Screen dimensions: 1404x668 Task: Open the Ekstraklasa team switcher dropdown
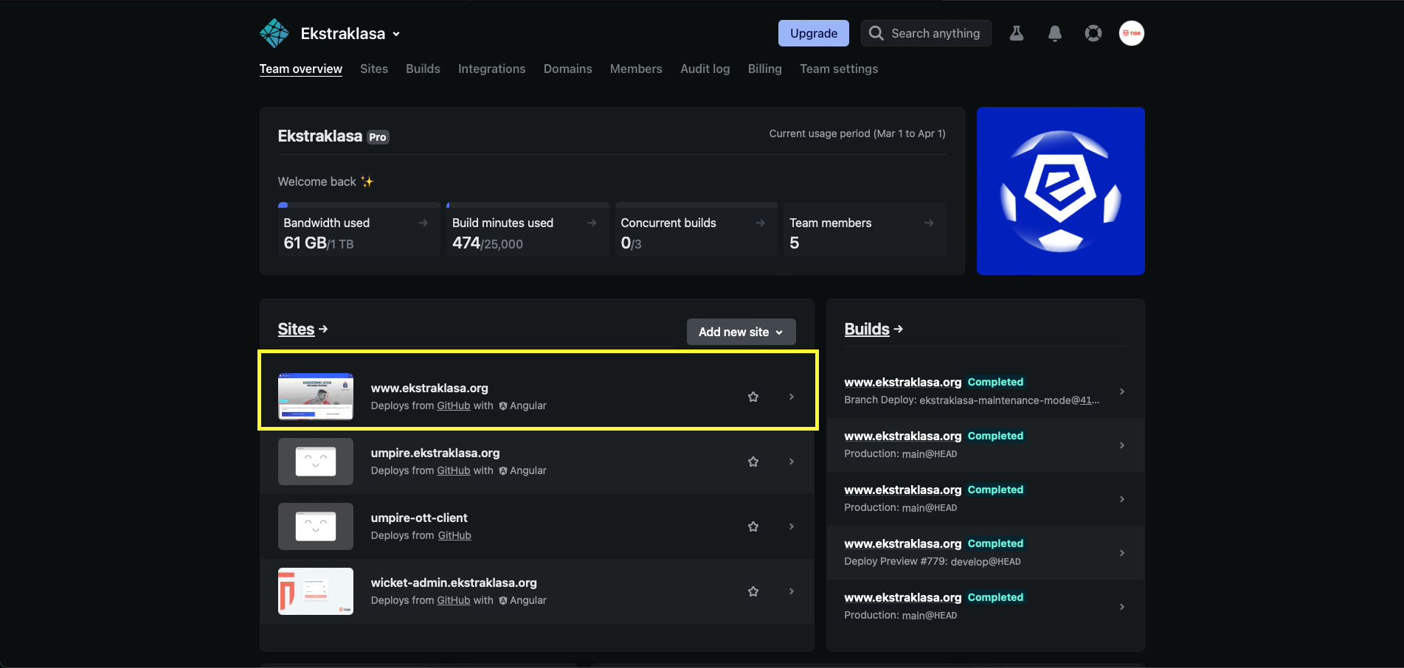[350, 34]
